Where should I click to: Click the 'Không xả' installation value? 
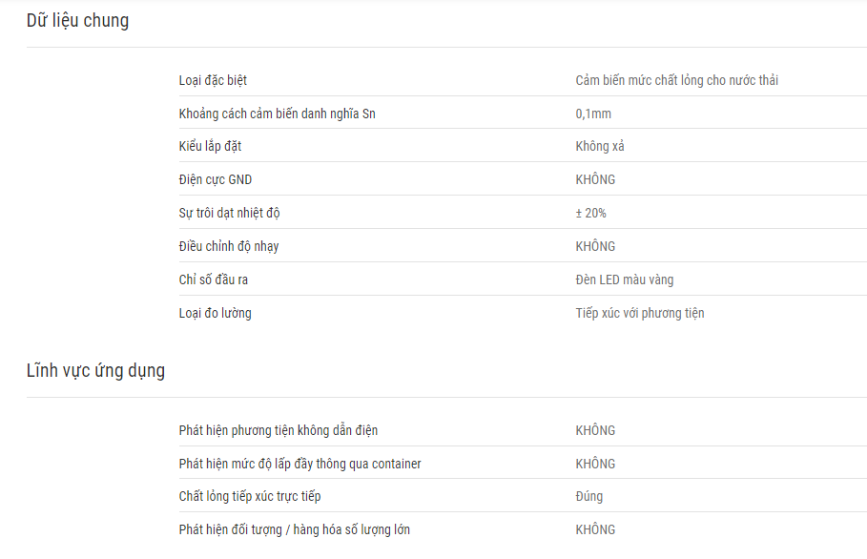600,147
